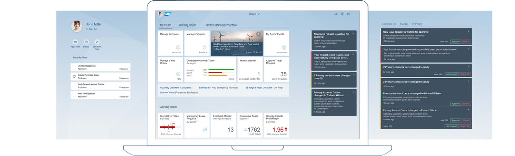This screenshot has height=156, width=515.
Task: Expand the Home title dropdown
Action: [254, 14]
